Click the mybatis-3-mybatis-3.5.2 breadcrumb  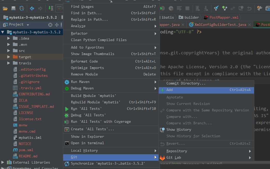30,17
